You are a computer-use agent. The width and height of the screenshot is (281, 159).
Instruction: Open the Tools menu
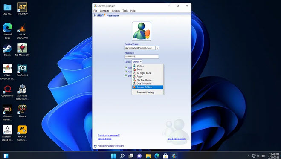(125, 11)
